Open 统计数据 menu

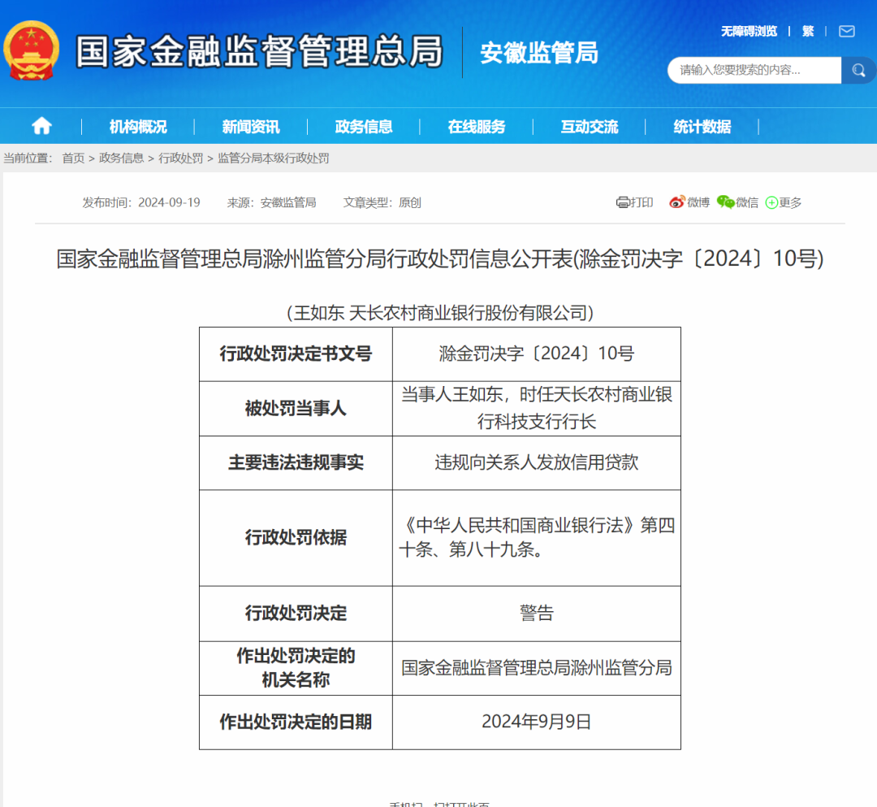pyautogui.click(x=702, y=127)
